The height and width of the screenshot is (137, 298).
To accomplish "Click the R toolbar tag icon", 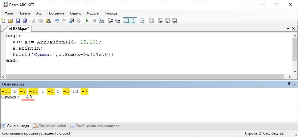I will tap(174, 21).
